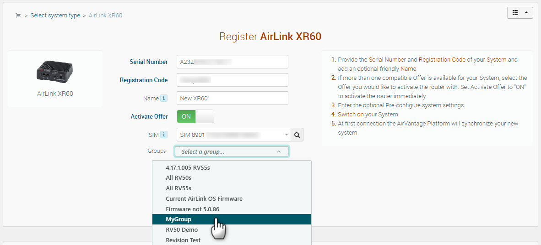Select the RV50 Demo group
The width and height of the screenshot is (541, 245).
(x=182, y=230)
